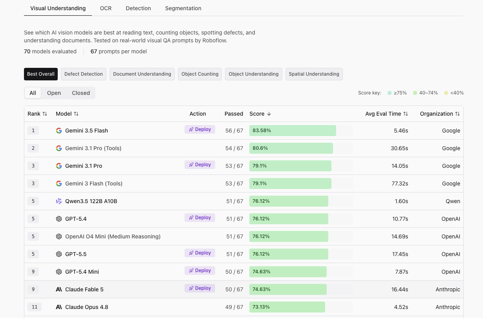Open the OpenAI O4 Mini (Medium Reasoning) name
The height and width of the screenshot is (318, 483).
coord(113,236)
